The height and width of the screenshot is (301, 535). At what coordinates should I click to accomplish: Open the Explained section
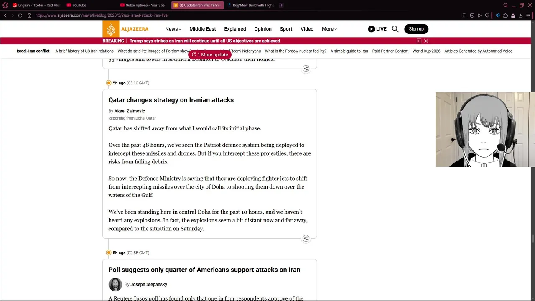(x=235, y=29)
